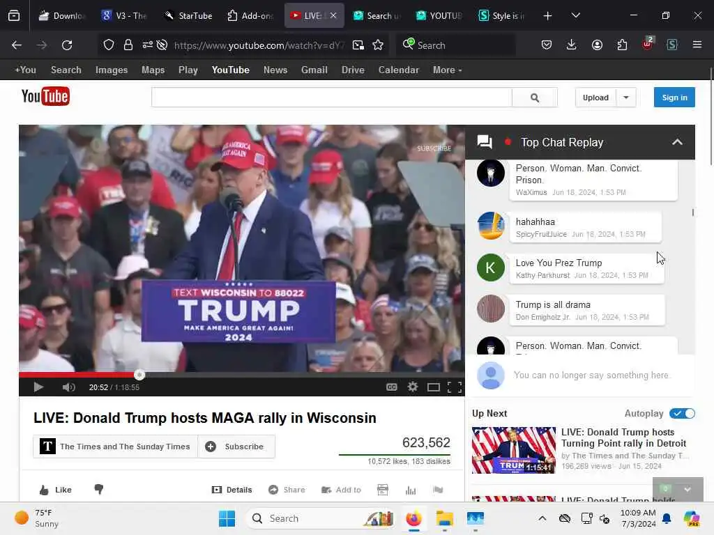
Task: Open video Details
Action: coord(232,490)
